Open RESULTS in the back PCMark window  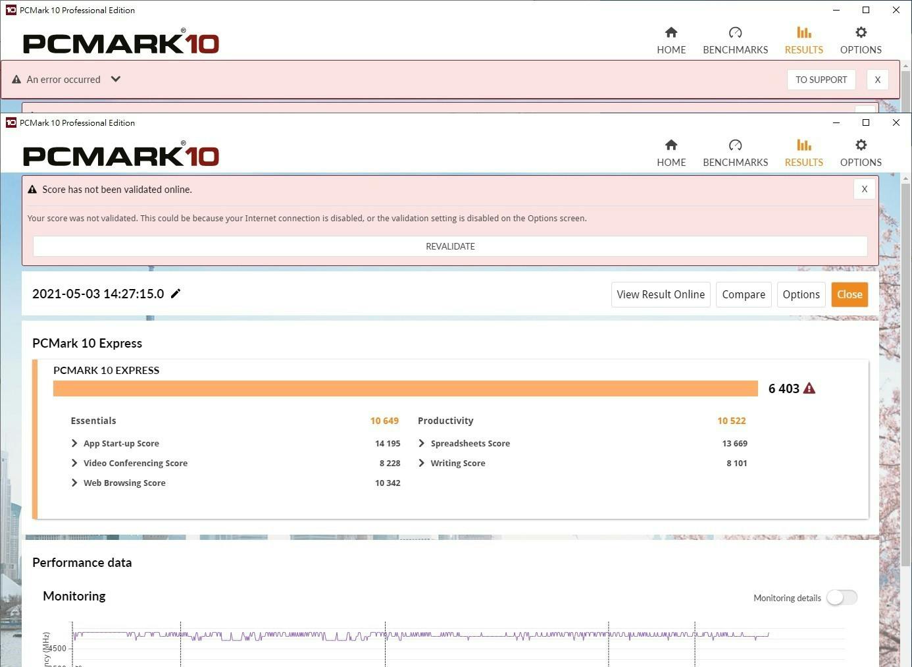coord(803,40)
